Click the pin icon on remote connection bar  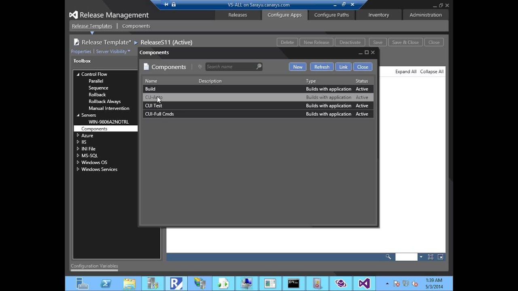click(166, 4)
